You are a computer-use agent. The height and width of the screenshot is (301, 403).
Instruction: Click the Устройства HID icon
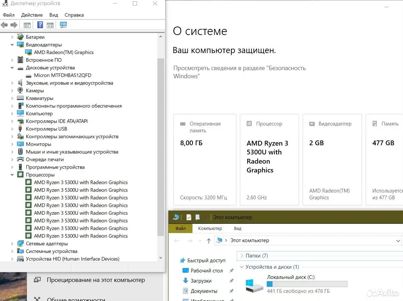click(x=20, y=259)
